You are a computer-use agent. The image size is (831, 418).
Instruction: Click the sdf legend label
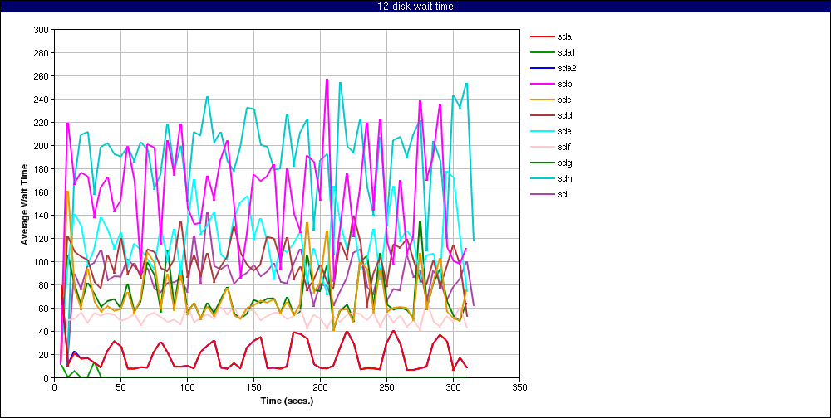tap(564, 147)
